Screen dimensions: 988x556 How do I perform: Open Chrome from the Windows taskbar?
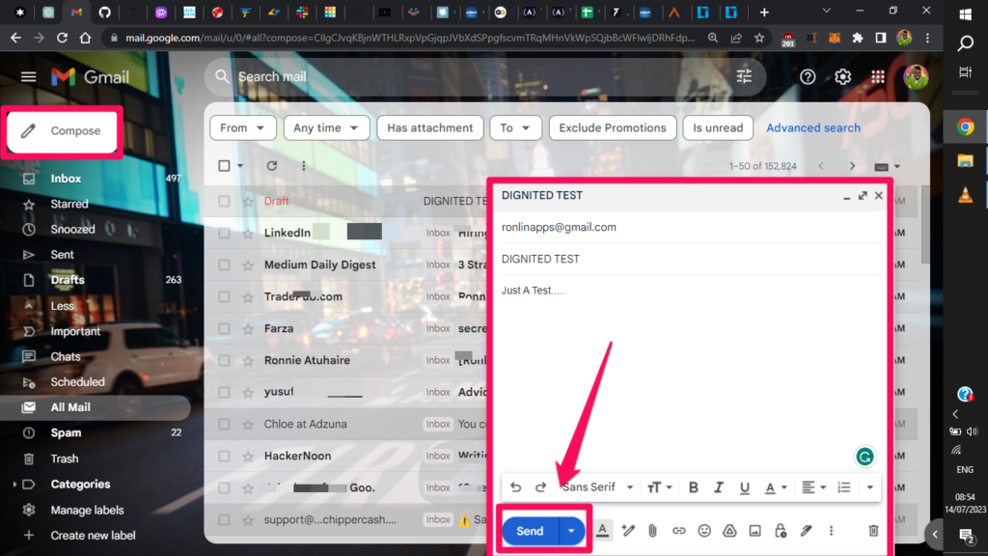pyautogui.click(x=965, y=127)
